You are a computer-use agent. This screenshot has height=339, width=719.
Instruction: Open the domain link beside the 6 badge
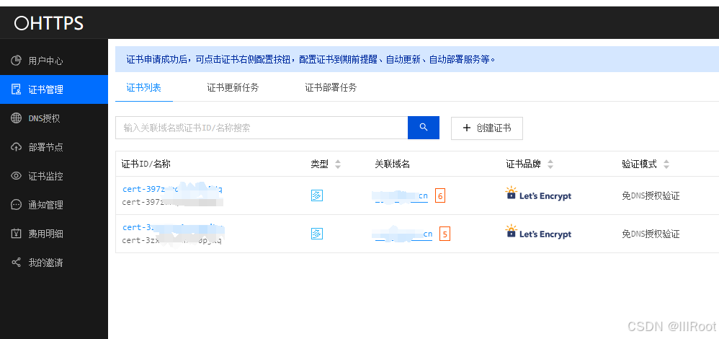point(401,196)
